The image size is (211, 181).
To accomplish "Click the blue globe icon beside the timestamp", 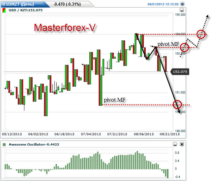I will click(x=182, y=4).
